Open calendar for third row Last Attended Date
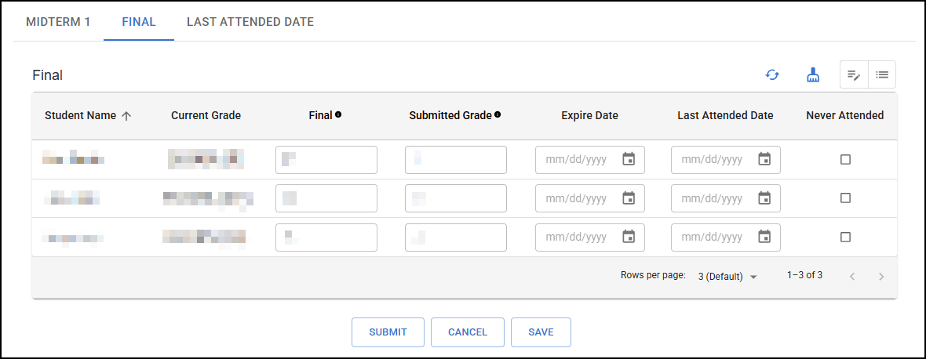Screen dimensions: 926x359 pyautogui.click(x=764, y=237)
